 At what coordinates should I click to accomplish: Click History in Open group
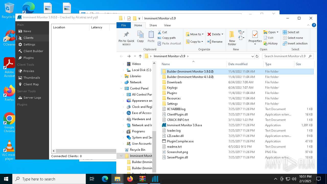coord(271,43)
